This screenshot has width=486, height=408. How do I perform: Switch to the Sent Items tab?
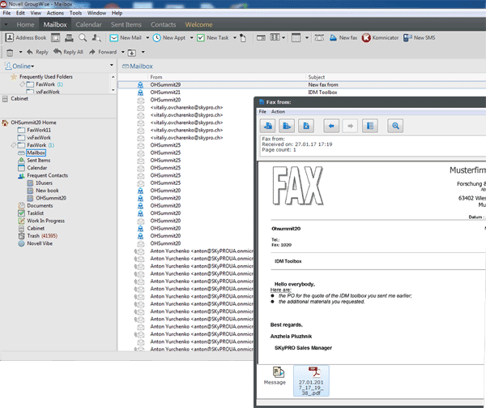click(x=126, y=24)
